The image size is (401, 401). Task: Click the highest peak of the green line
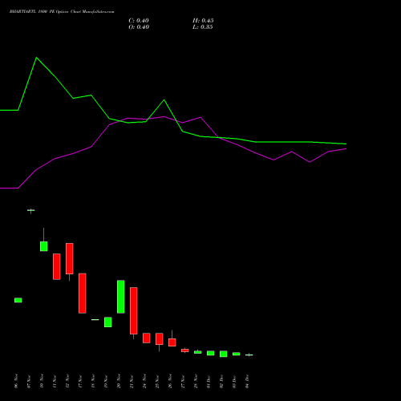tap(36, 58)
